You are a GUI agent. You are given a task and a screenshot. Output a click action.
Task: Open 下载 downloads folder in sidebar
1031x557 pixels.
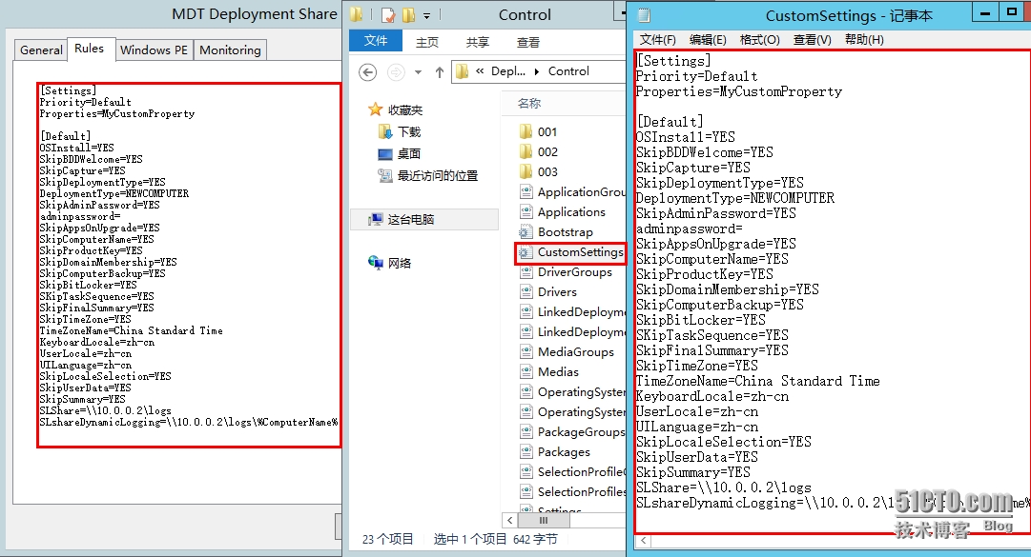pos(400,131)
